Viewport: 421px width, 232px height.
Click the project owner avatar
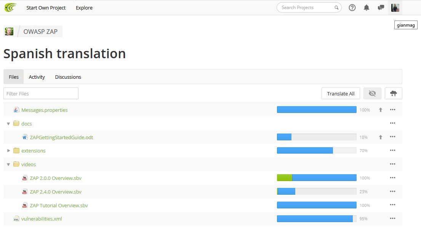(x=9, y=31)
